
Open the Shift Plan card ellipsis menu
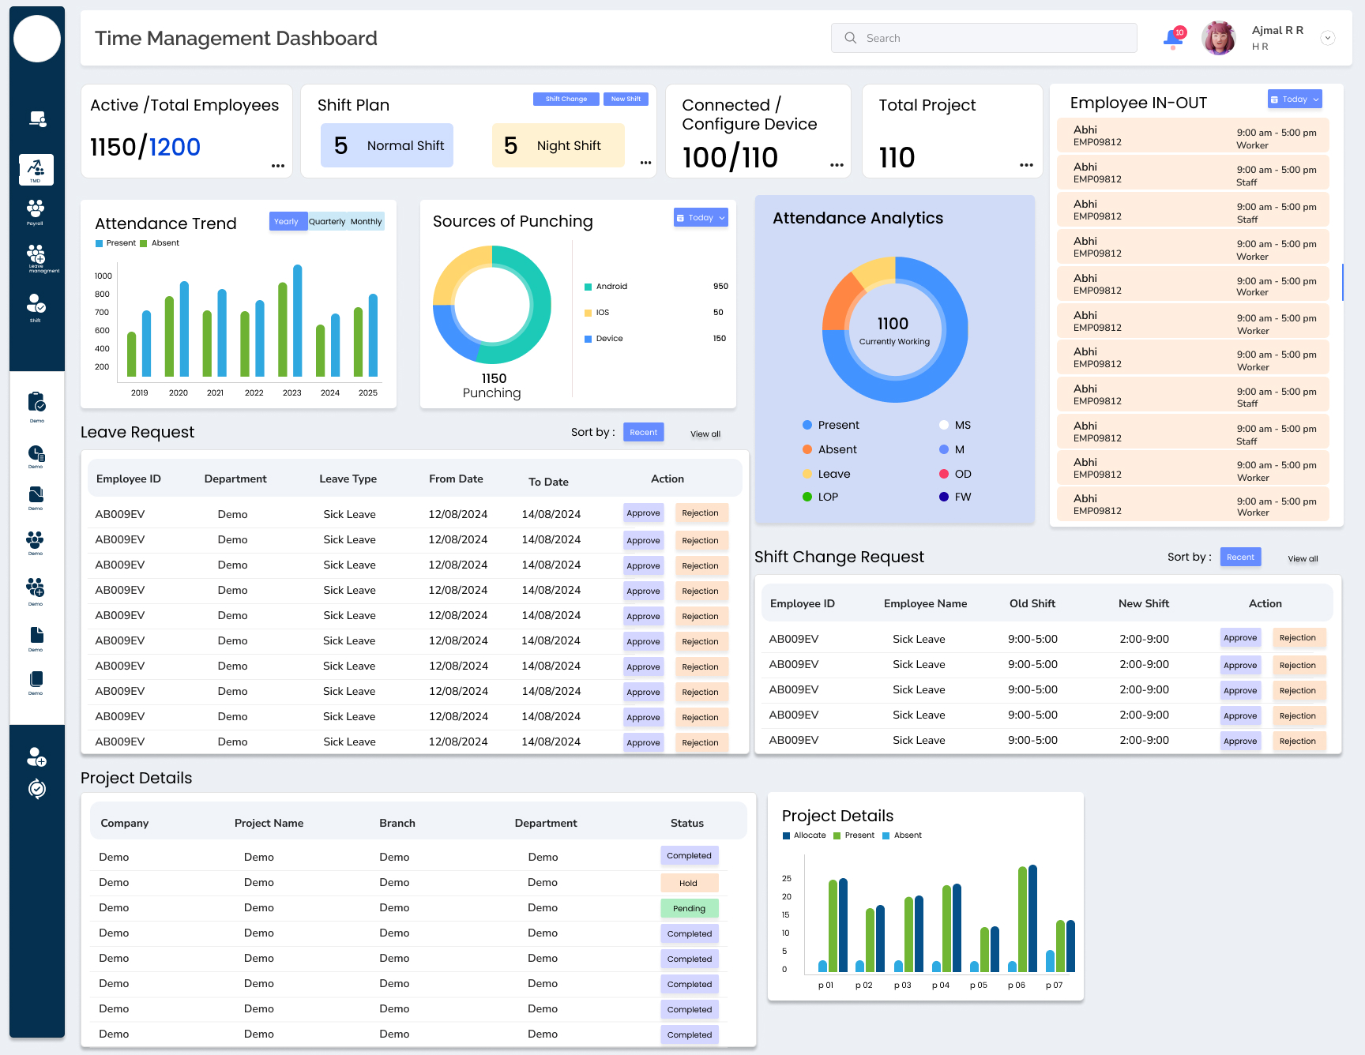[x=646, y=163]
